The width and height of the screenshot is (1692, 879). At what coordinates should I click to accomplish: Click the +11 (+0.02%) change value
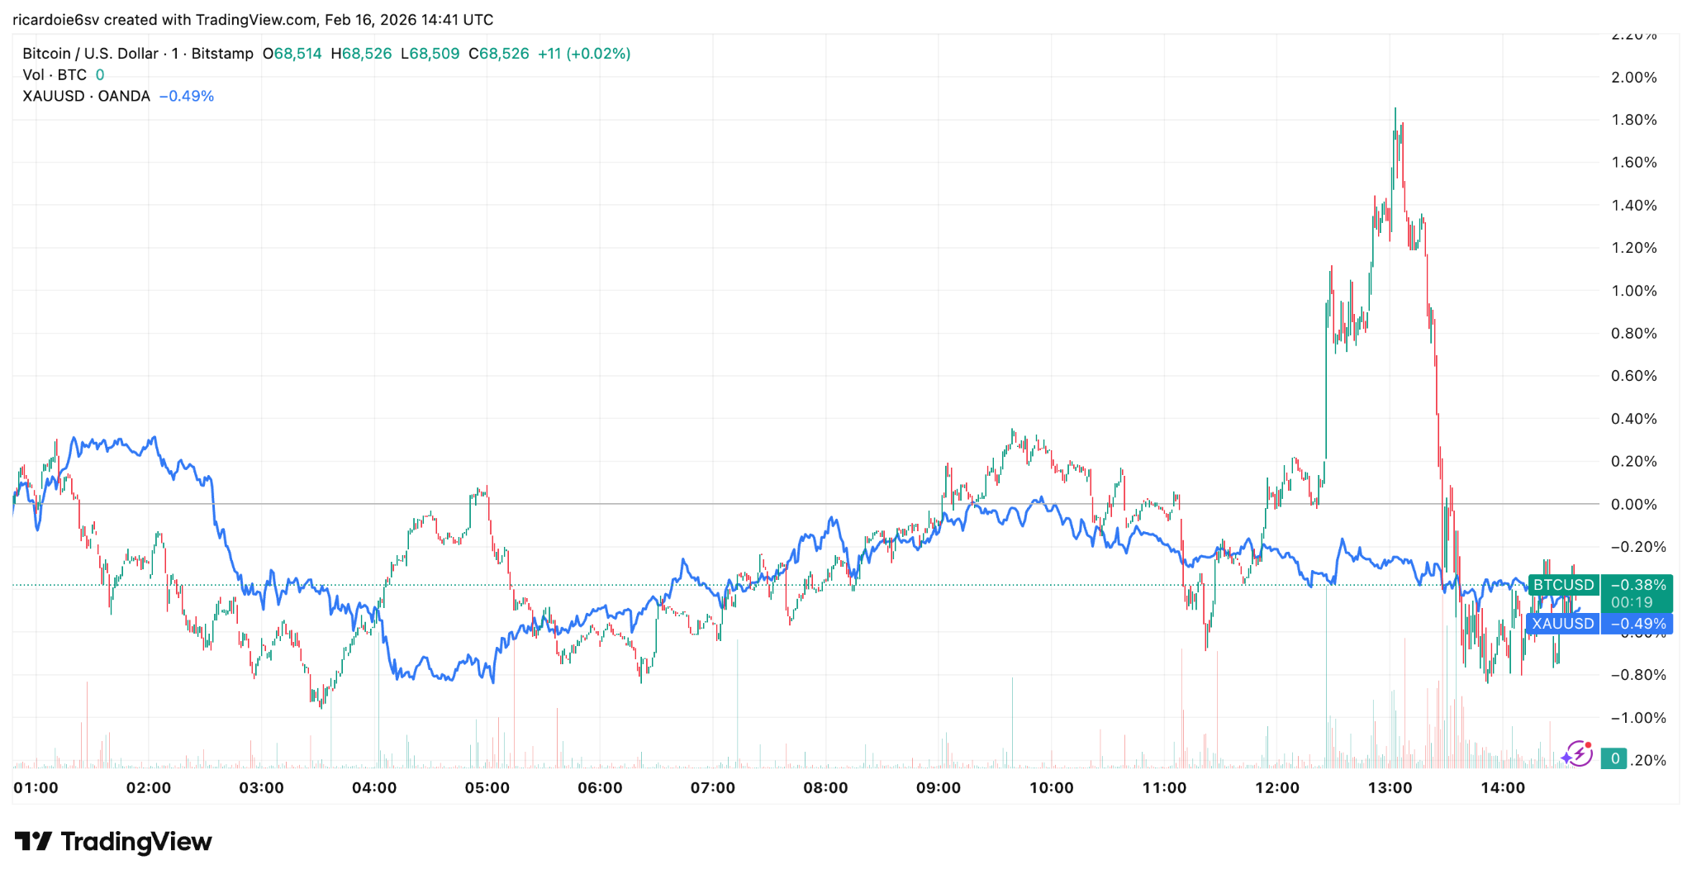584,54
